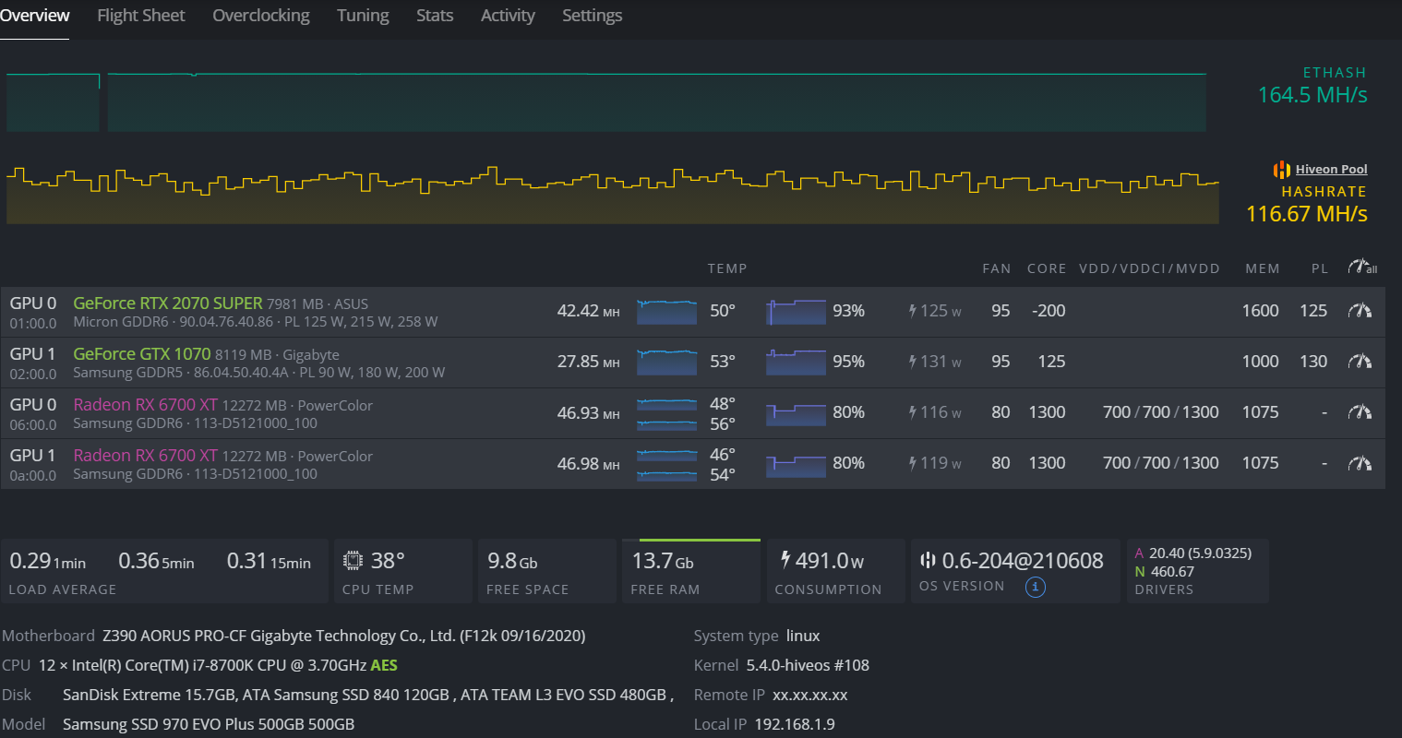Click the 9.8 Gb free space value
The image size is (1402, 738).
point(512,561)
